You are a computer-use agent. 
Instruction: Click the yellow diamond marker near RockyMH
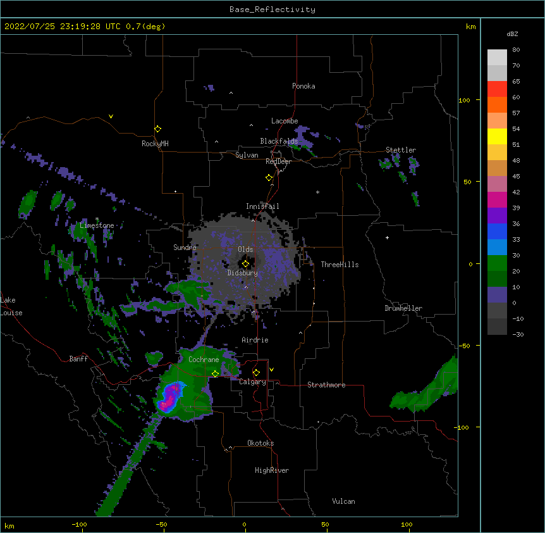(x=158, y=129)
